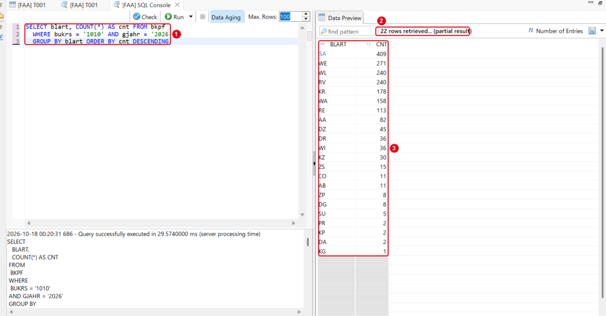Select the CO document type cell
This screenshot has width=606, height=316.
click(337, 177)
